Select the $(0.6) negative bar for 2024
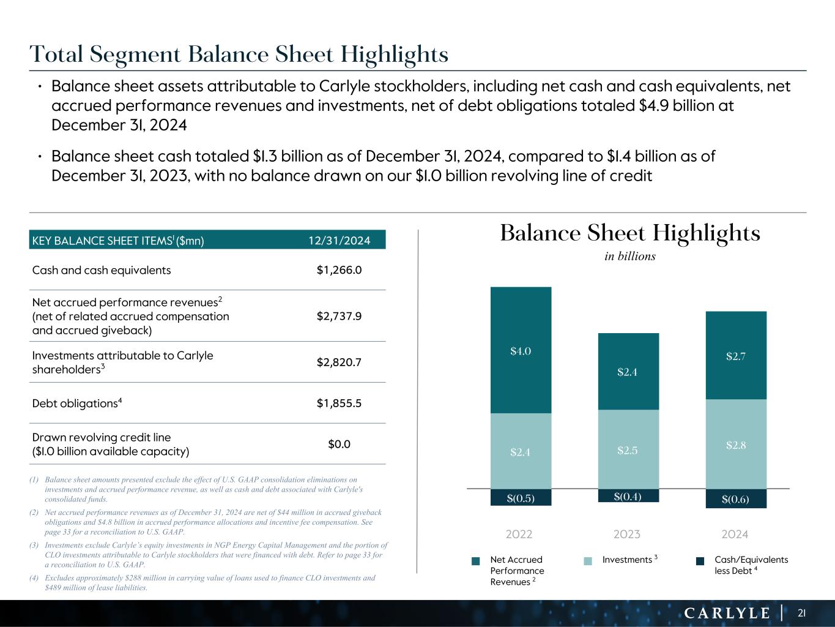 (735, 499)
